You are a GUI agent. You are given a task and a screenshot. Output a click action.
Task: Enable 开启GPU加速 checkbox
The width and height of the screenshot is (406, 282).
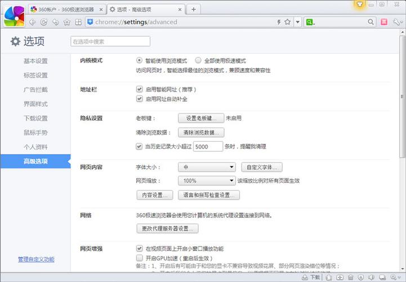pyautogui.click(x=139, y=258)
